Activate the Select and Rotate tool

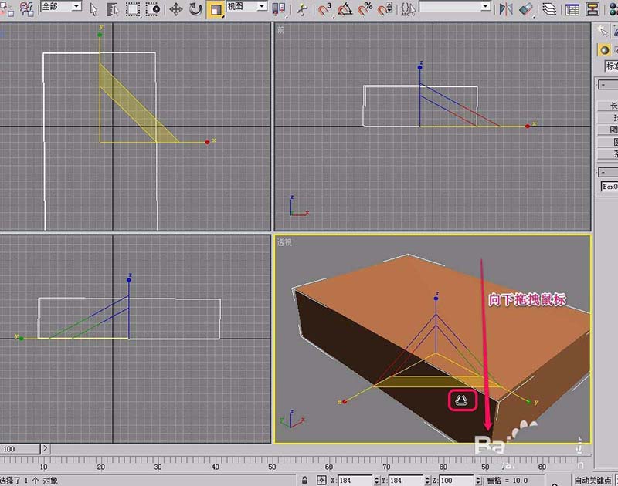click(x=195, y=9)
